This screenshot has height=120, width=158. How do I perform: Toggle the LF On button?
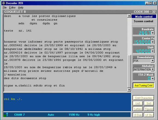coord(149,115)
